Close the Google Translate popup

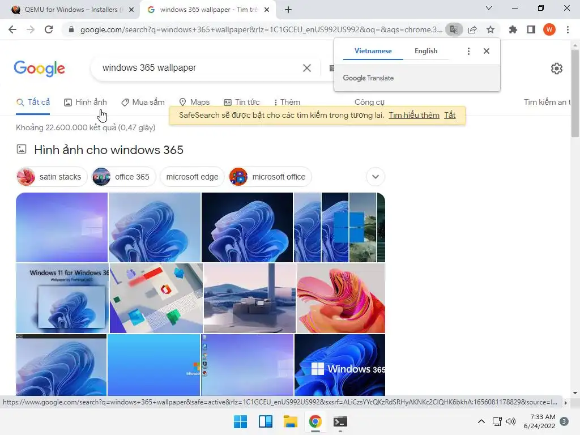tap(487, 51)
